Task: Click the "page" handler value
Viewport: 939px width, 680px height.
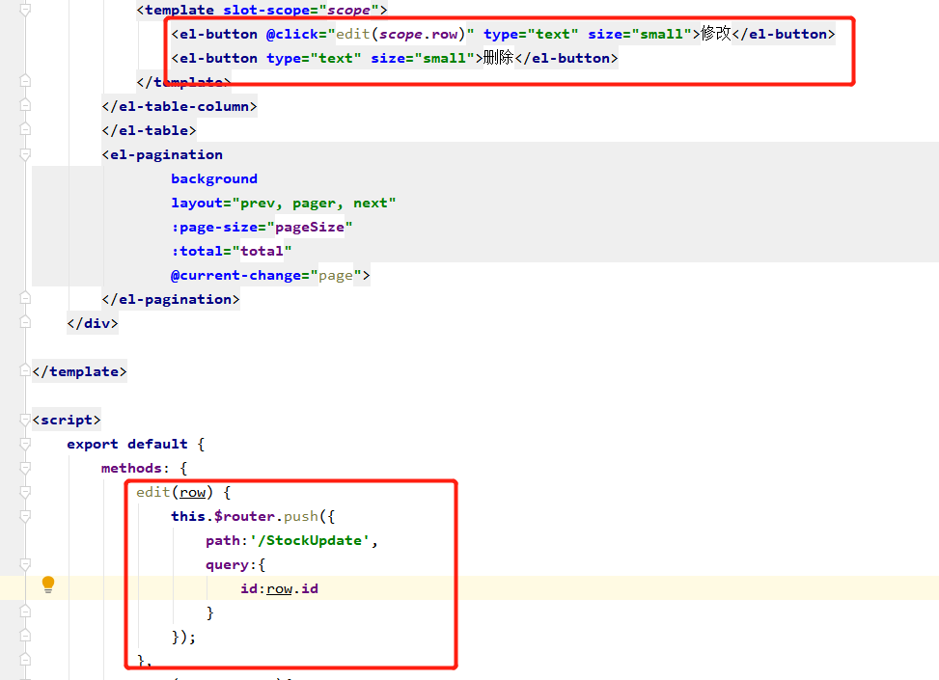Action: coord(336,276)
